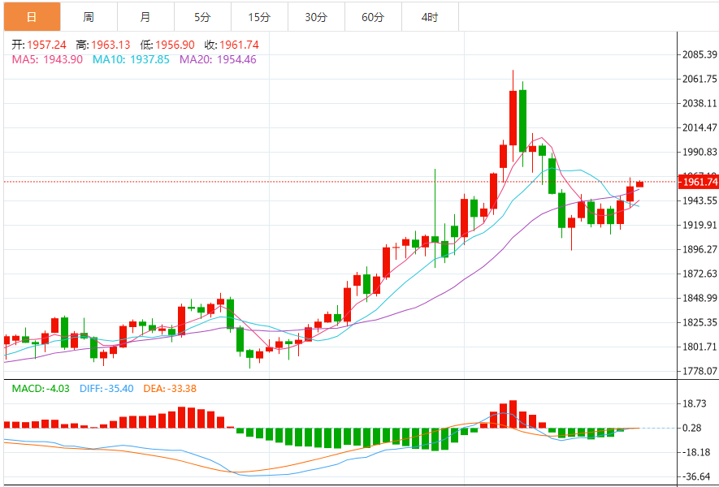Switch to the 4时 timeframe tab
The width and height of the screenshot is (719, 487).
(430, 16)
